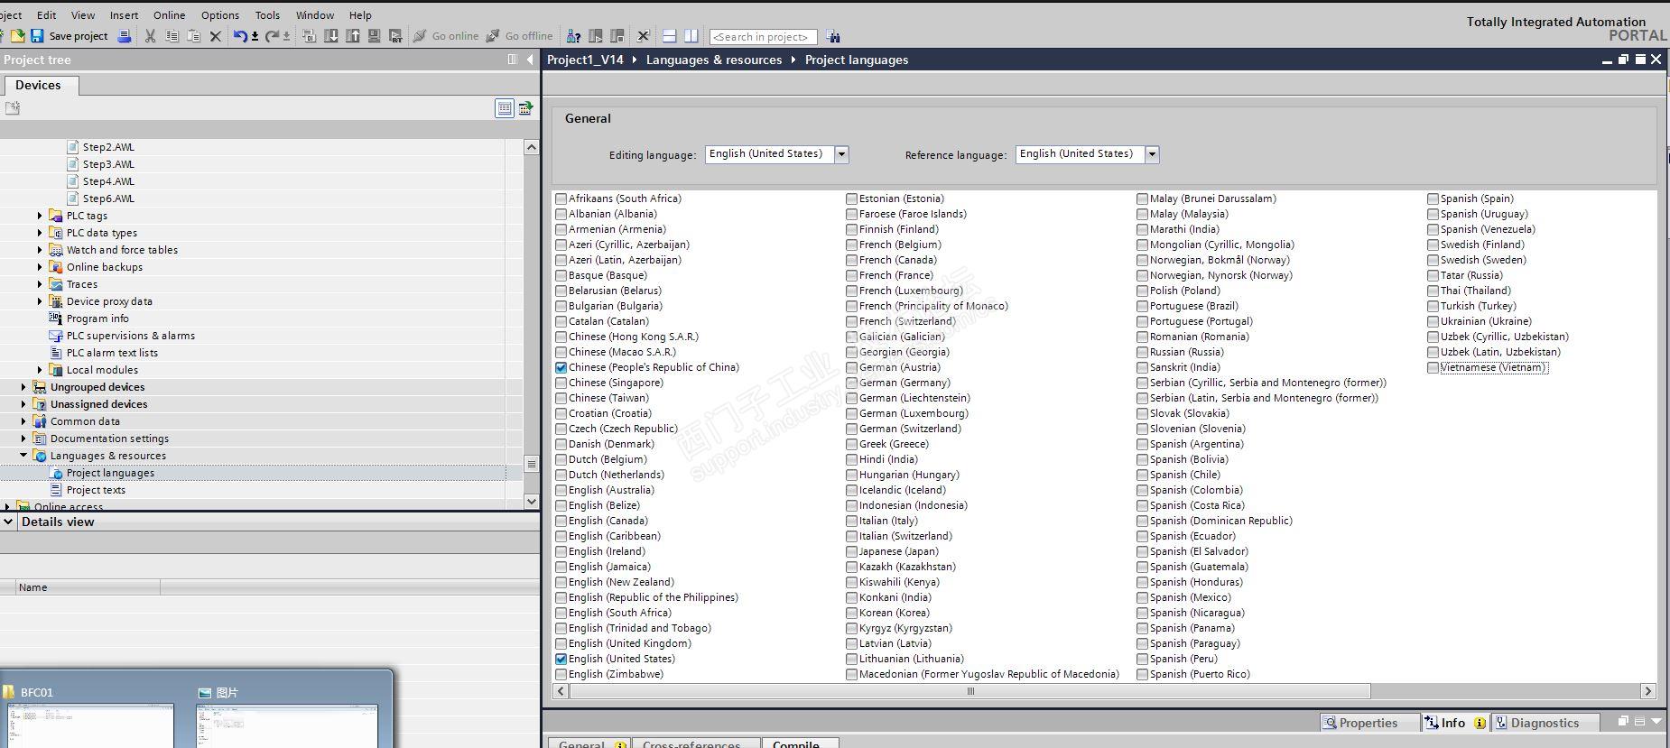The width and height of the screenshot is (1670, 748).
Task: Select Project texts in the tree
Action: coord(96,490)
